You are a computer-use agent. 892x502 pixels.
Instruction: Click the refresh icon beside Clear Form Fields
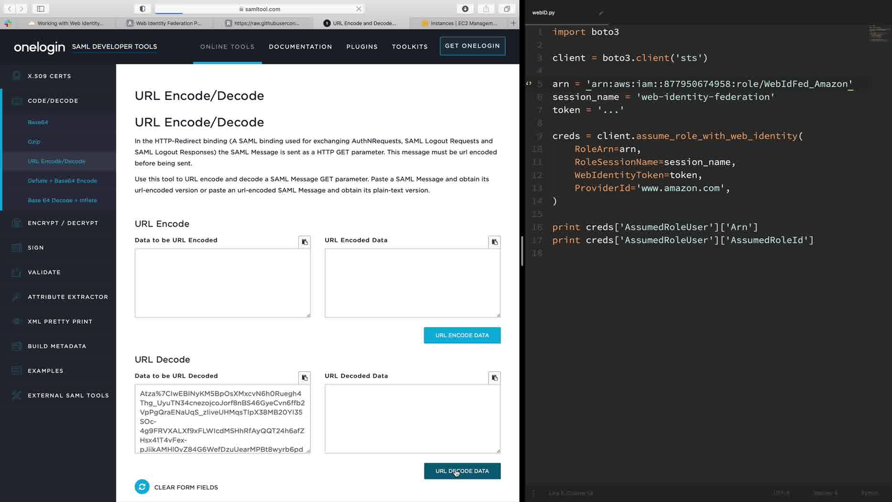click(x=142, y=487)
